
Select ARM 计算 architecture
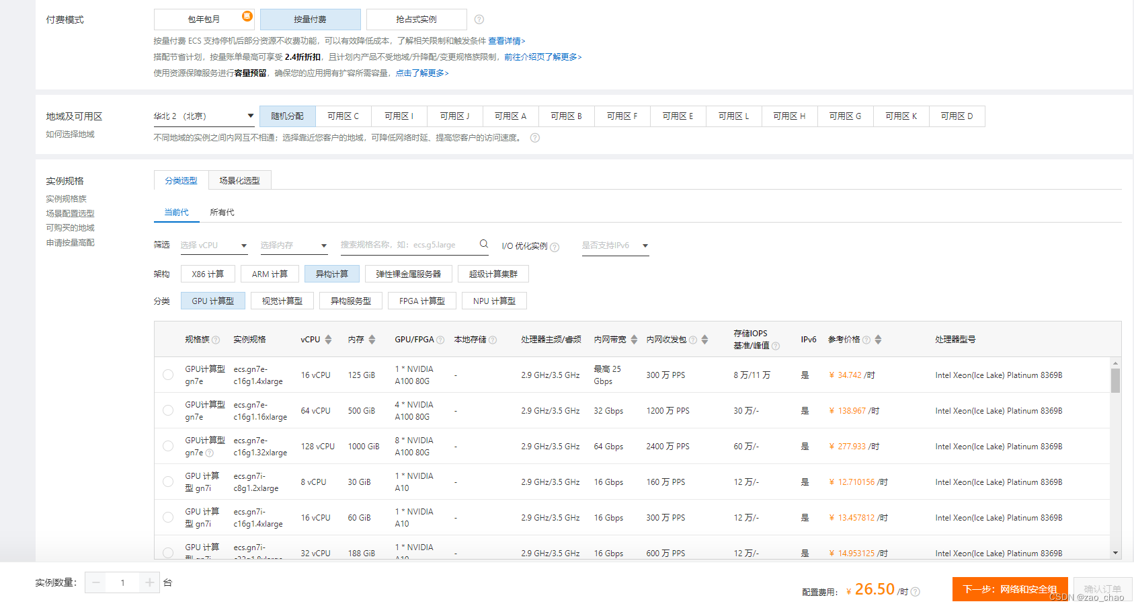pos(270,274)
